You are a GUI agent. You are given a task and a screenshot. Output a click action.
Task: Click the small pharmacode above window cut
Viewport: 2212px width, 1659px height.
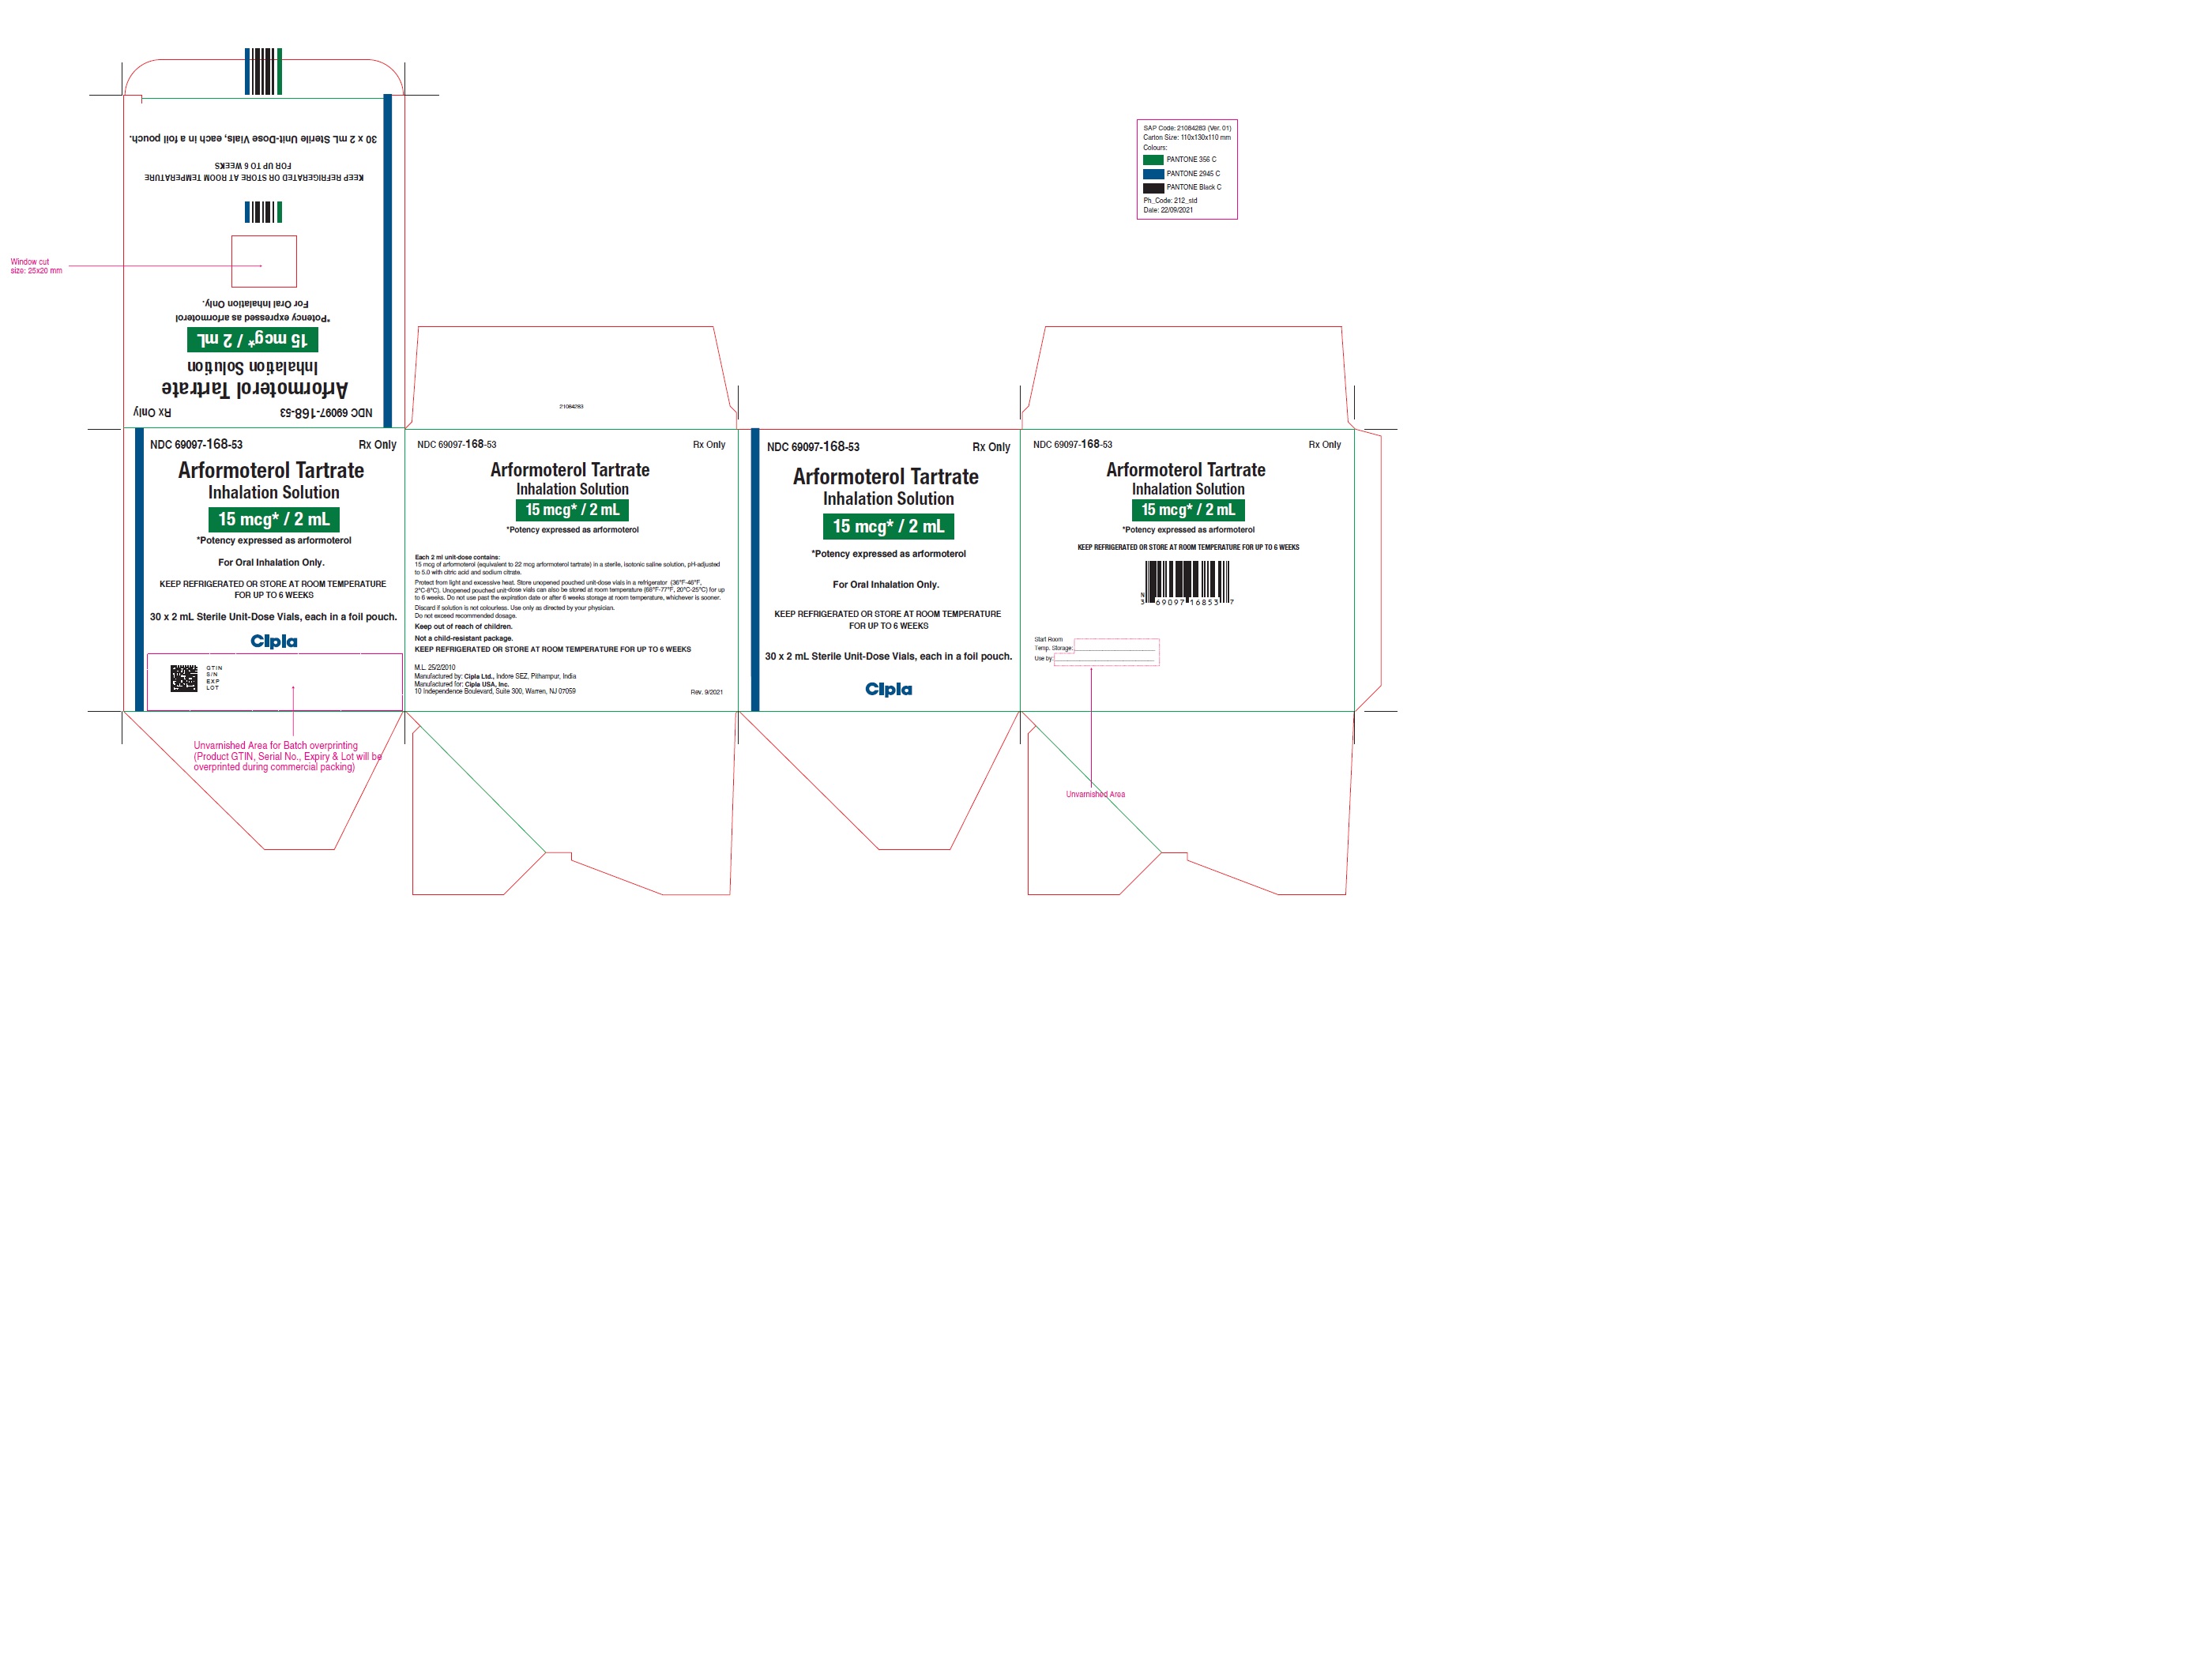263,212
